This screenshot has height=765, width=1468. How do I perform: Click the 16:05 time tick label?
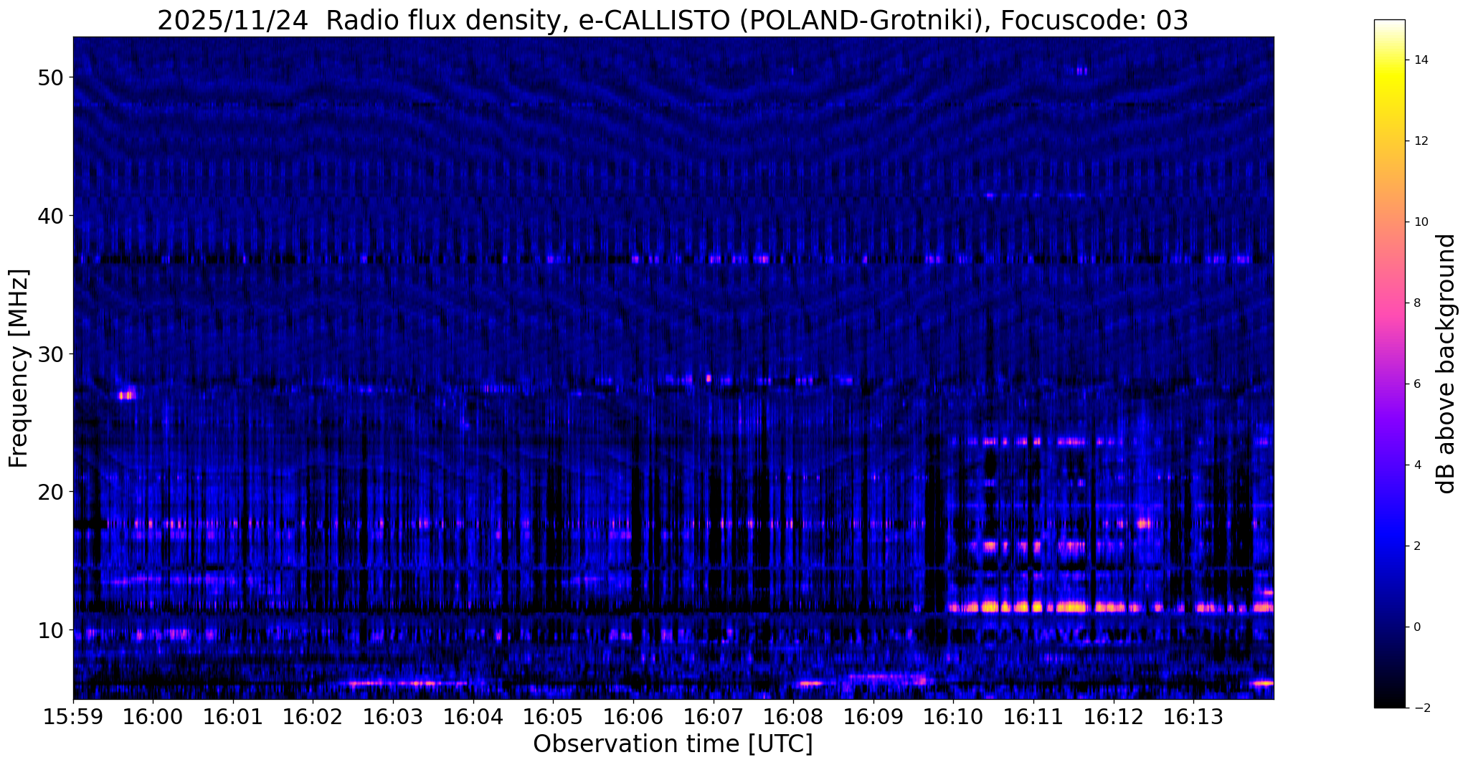553,716
